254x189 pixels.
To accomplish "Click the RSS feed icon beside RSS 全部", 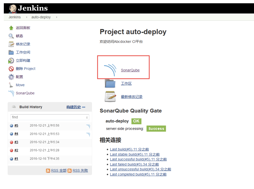I will point(48,170).
